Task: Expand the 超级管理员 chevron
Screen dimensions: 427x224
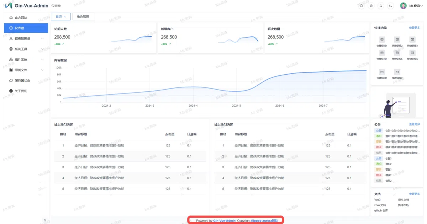Action: tap(42, 38)
